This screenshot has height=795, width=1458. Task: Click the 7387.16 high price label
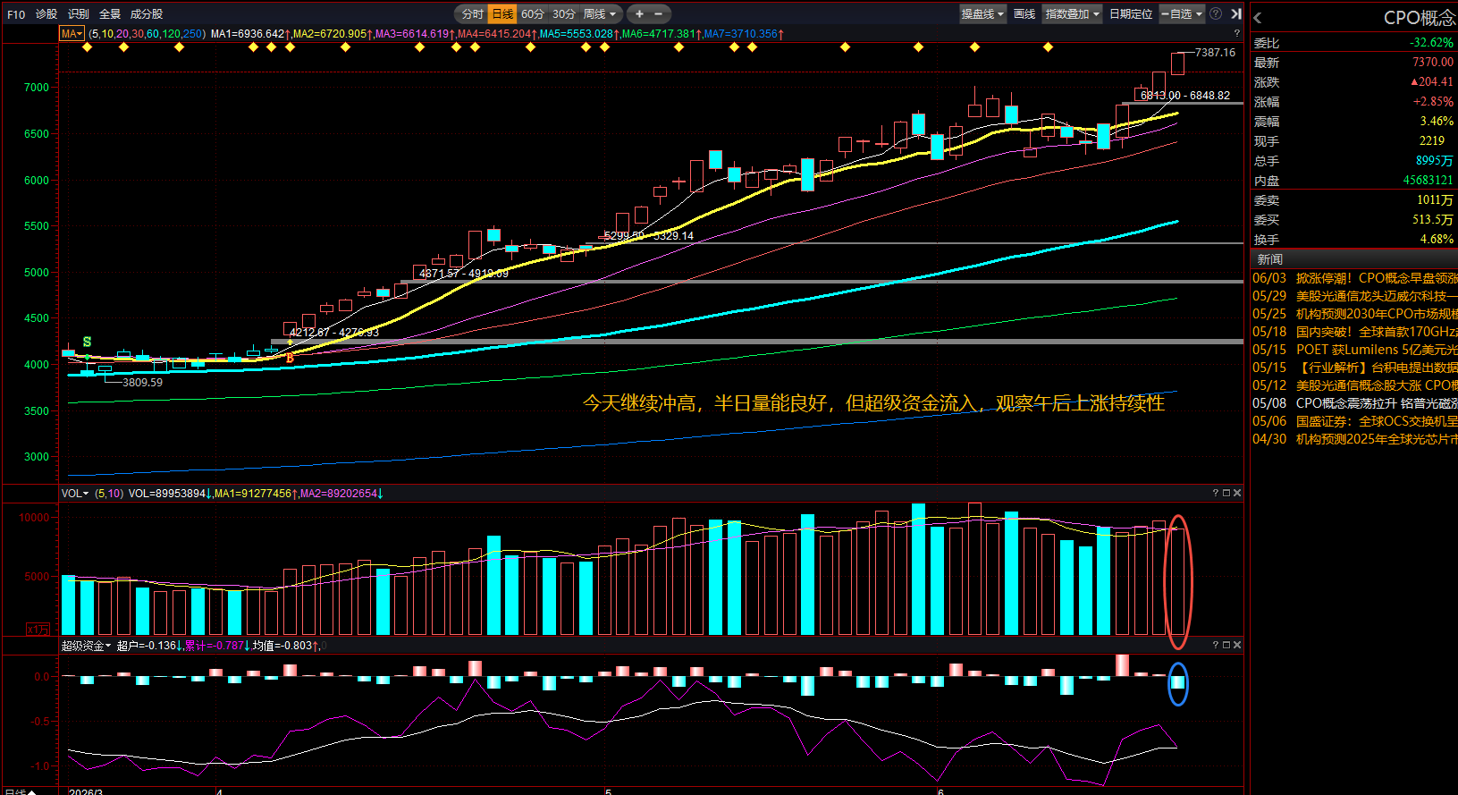coord(1215,52)
